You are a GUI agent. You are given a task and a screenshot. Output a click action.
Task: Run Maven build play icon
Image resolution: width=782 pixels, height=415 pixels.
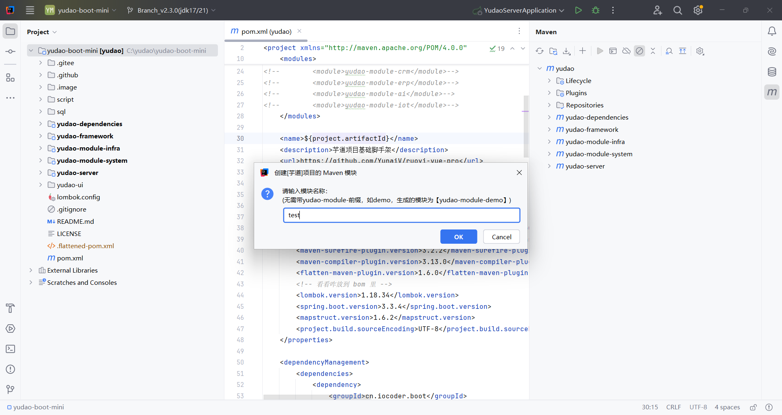point(600,51)
